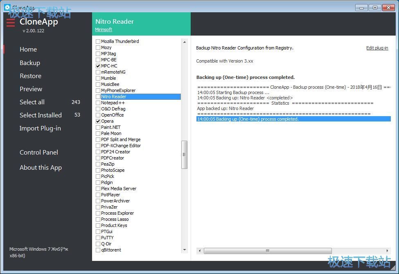This screenshot has width=399, height=274.
Task: Click the log's horizontal scrollbar thumb
Action: pos(268,251)
